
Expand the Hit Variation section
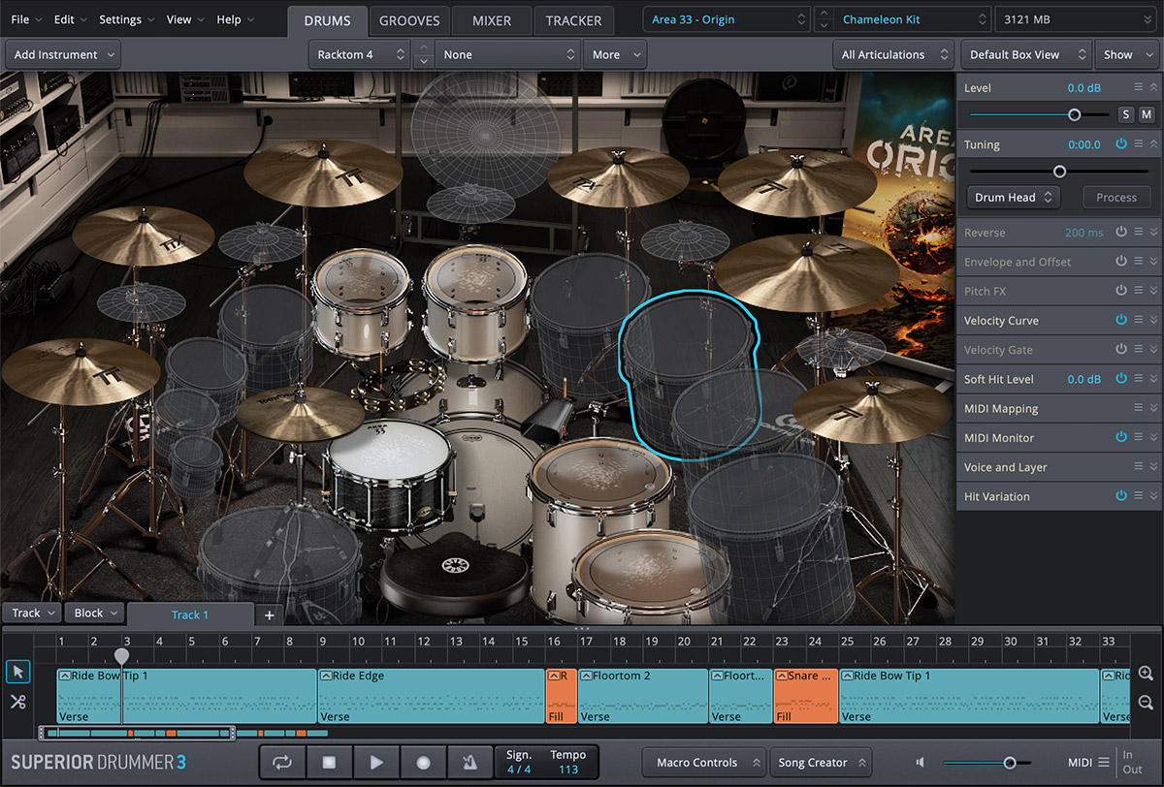1154,496
